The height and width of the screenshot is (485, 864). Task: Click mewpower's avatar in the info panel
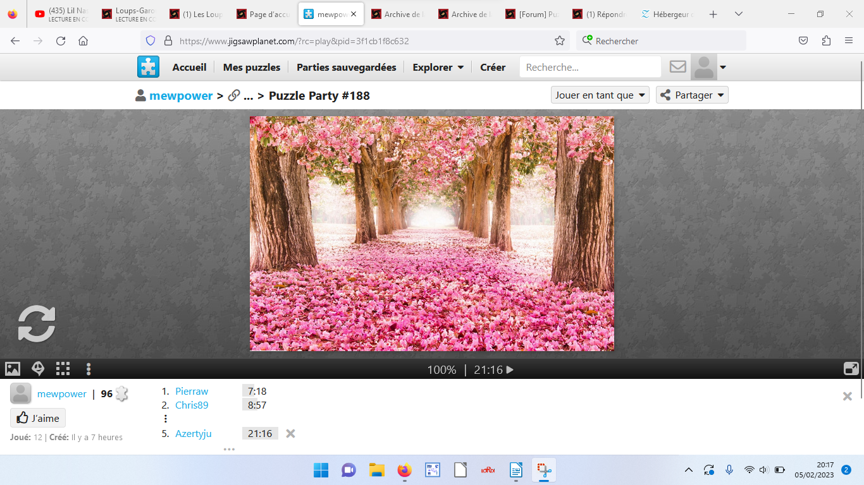tap(21, 393)
